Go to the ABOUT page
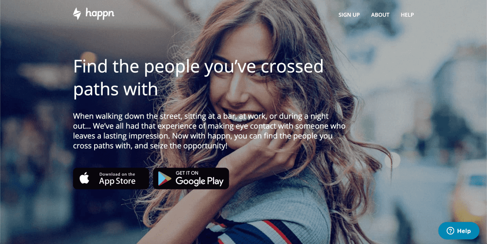 (380, 15)
